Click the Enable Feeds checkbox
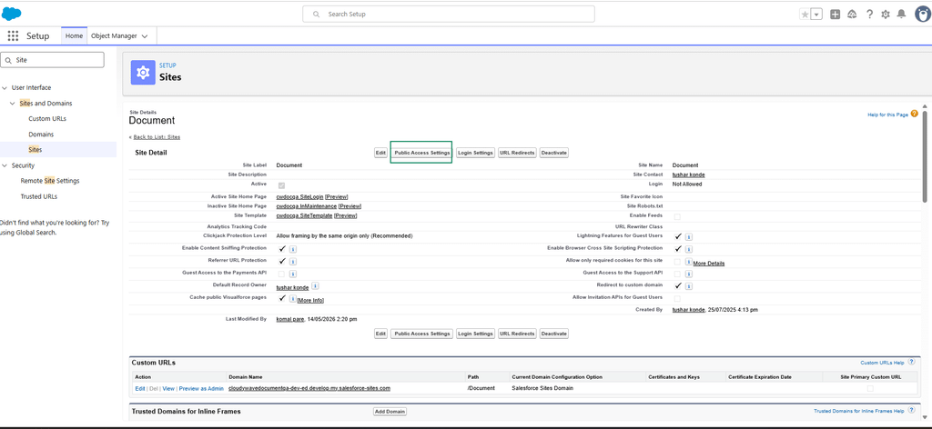 pyautogui.click(x=677, y=216)
